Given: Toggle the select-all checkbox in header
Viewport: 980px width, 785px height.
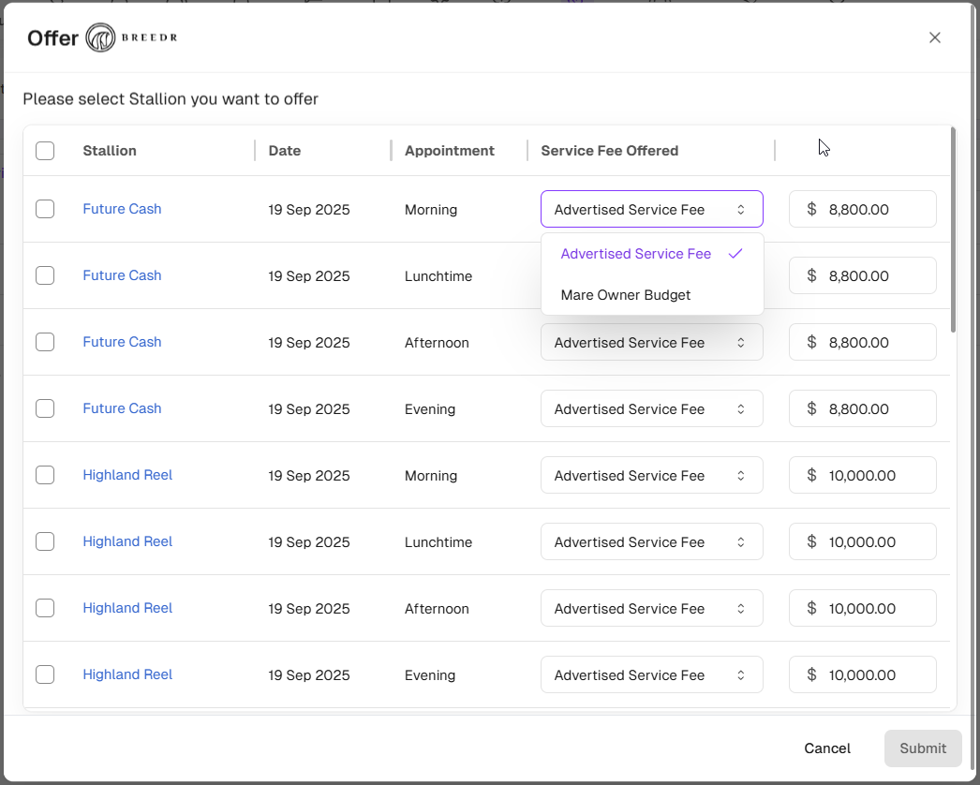Looking at the screenshot, I should [45, 151].
